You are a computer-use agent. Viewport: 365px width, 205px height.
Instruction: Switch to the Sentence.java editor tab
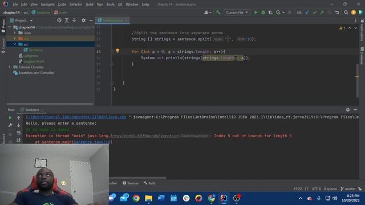click(x=113, y=20)
